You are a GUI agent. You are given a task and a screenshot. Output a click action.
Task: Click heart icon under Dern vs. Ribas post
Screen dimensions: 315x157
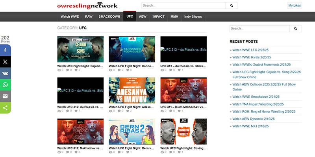point(128,152)
